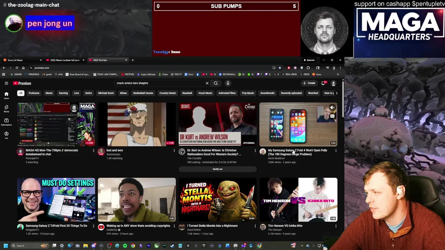Open The Crucible channel avatar
This screenshot has height=250, width=445.
click(x=182, y=152)
